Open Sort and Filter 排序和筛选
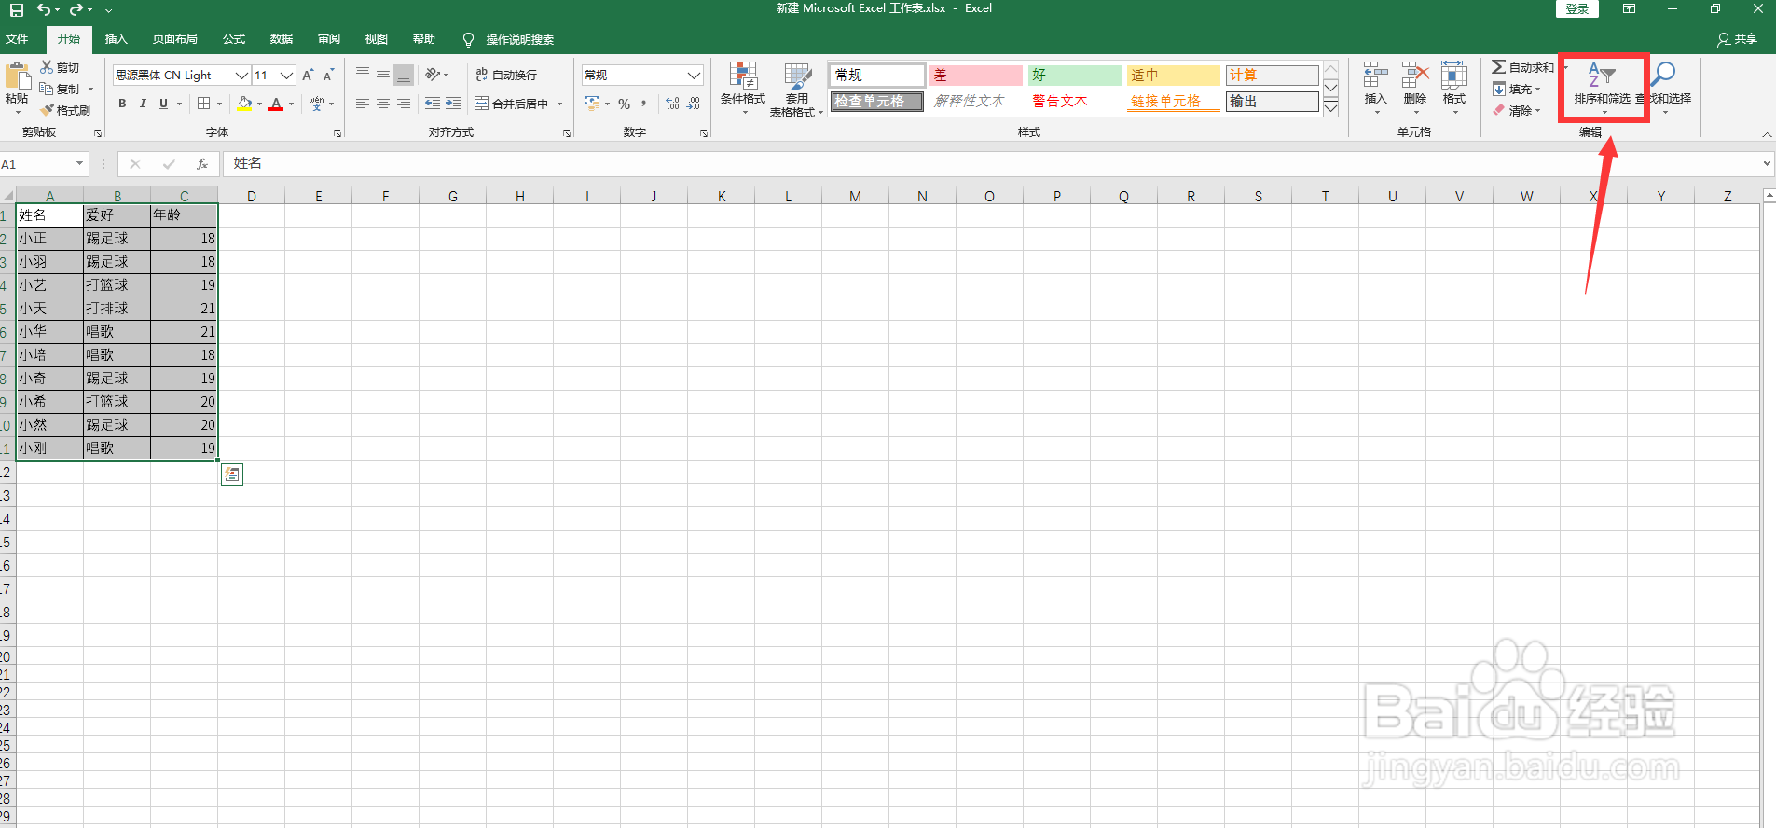1776x828 pixels. coord(1603,88)
